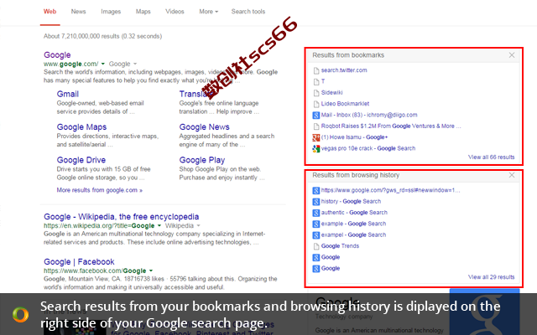Select the Web search tab
This screenshot has width=537, height=335.
pyautogui.click(x=50, y=12)
